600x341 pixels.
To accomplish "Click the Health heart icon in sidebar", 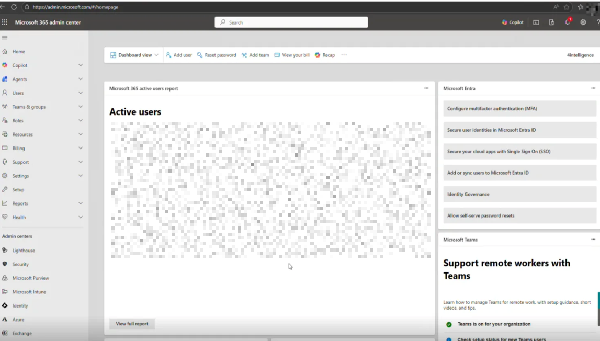I will pos(5,217).
